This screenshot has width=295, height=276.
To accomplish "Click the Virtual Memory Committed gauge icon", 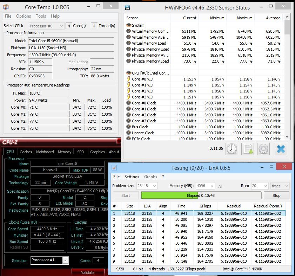I will pos(128,31).
